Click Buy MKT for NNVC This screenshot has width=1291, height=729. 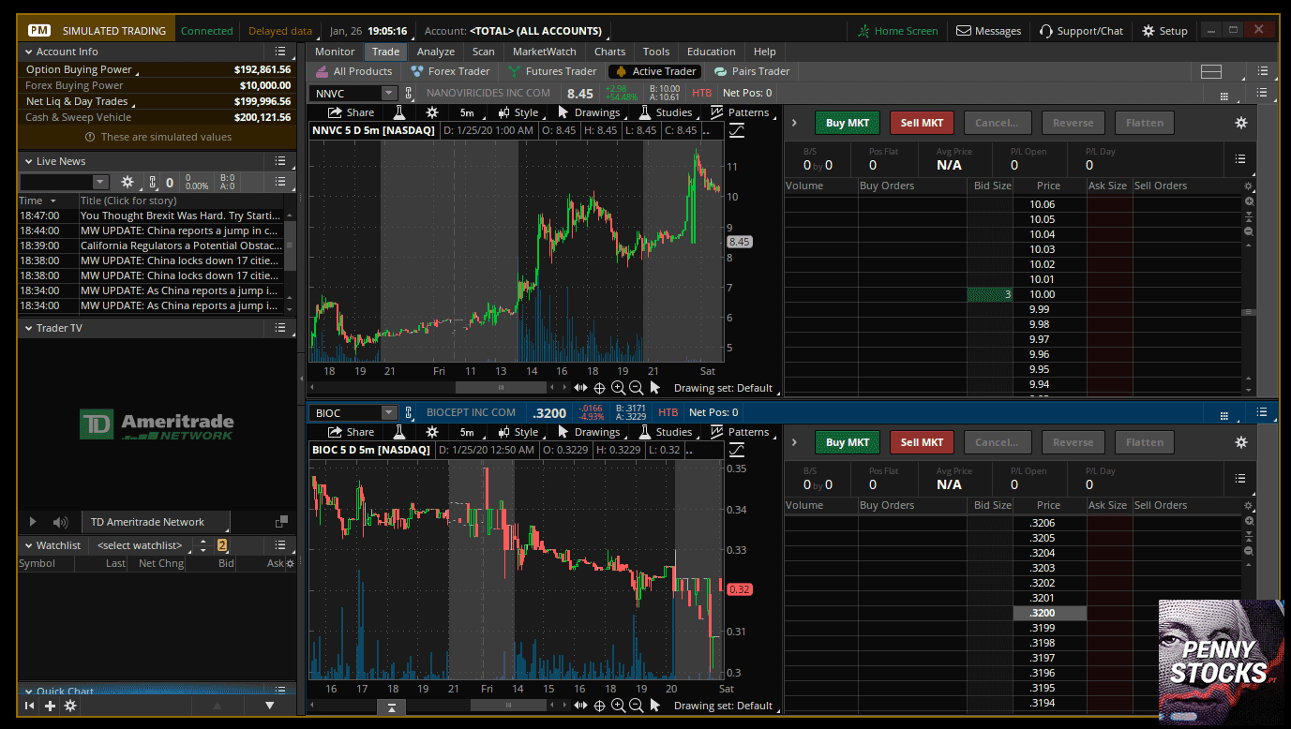tap(848, 123)
